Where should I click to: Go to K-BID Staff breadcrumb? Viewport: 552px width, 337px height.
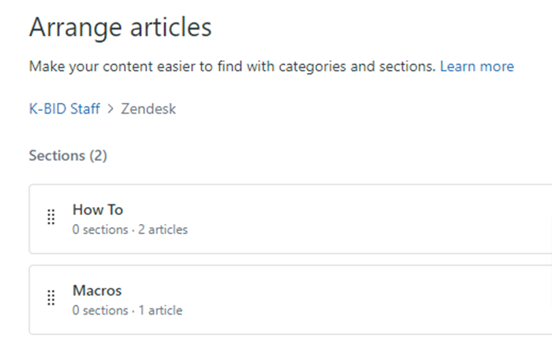[64, 109]
